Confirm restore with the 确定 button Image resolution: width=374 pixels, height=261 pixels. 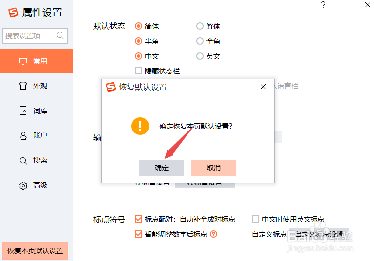(162, 168)
